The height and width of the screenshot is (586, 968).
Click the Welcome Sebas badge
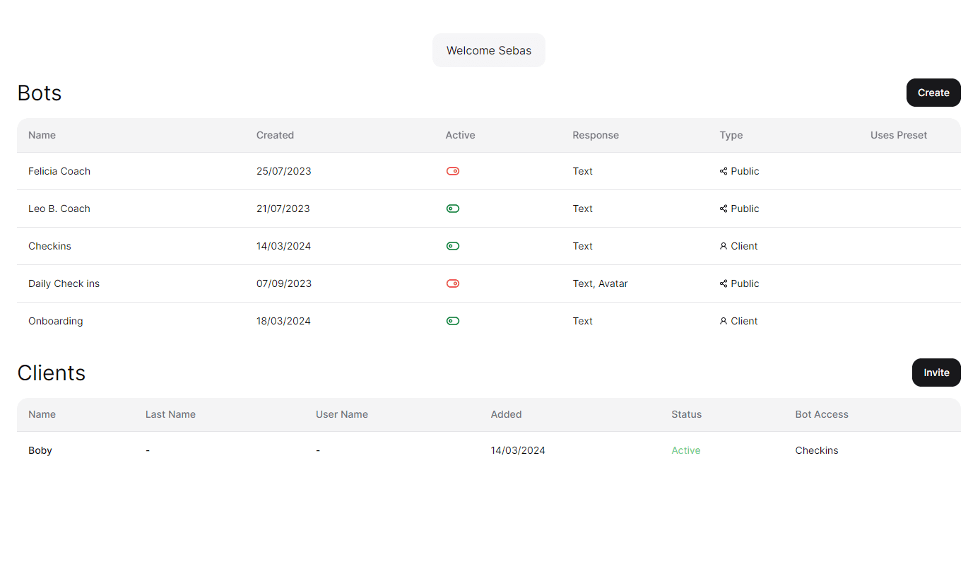pos(489,50)
